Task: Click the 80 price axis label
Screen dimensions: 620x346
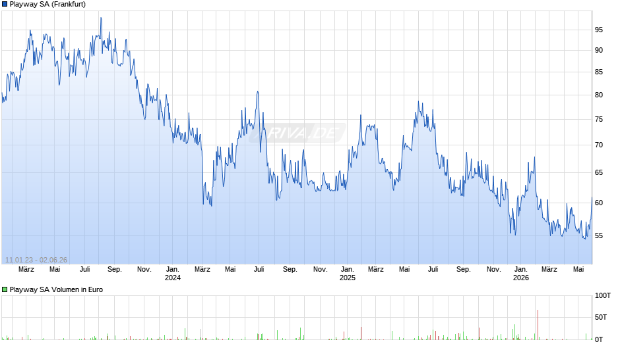Action: tap(599, 95)
